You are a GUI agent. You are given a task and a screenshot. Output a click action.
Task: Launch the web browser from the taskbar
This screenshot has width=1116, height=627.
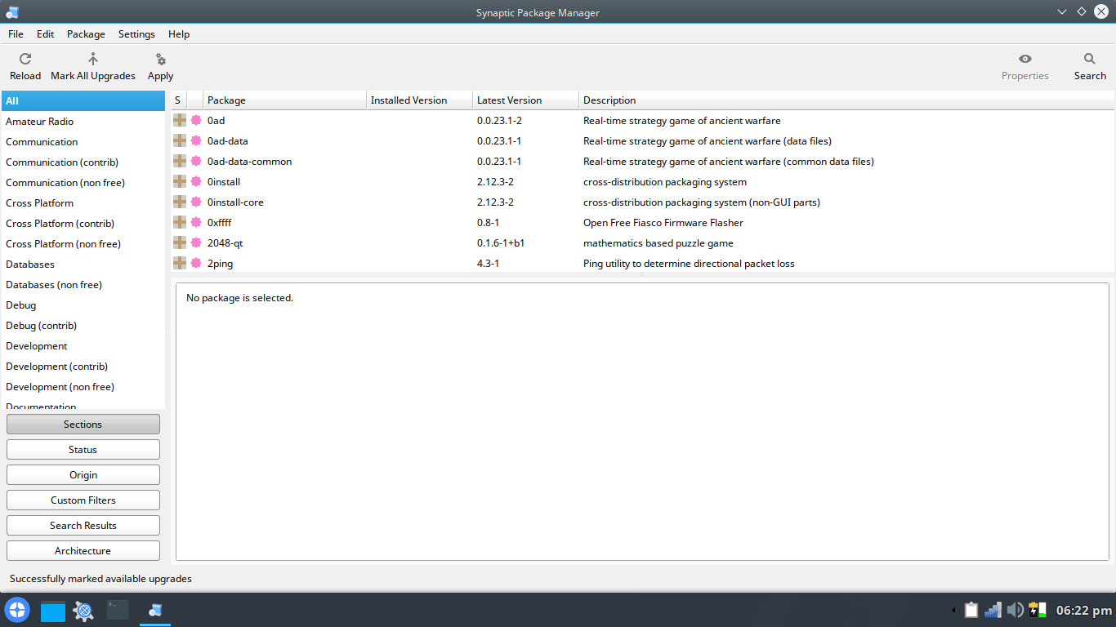point(83,610)
